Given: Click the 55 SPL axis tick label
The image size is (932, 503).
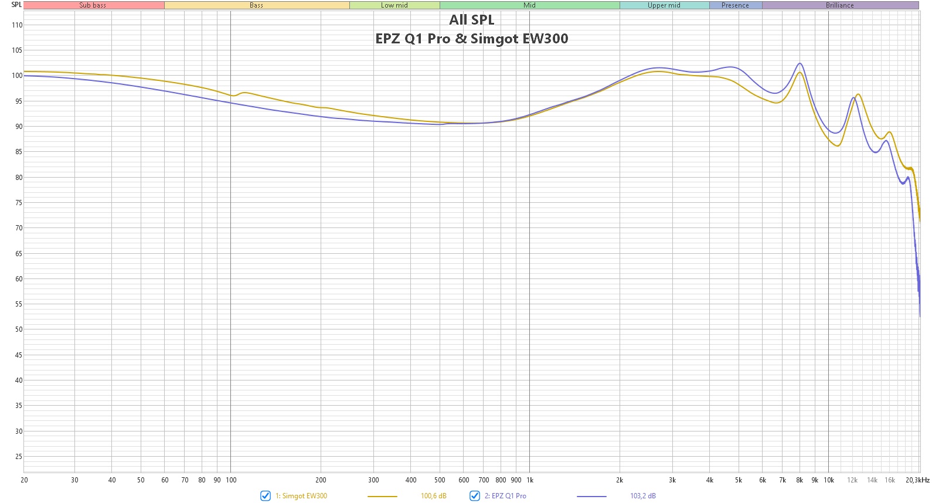Looking at the screenshot, I should (19, 304).
